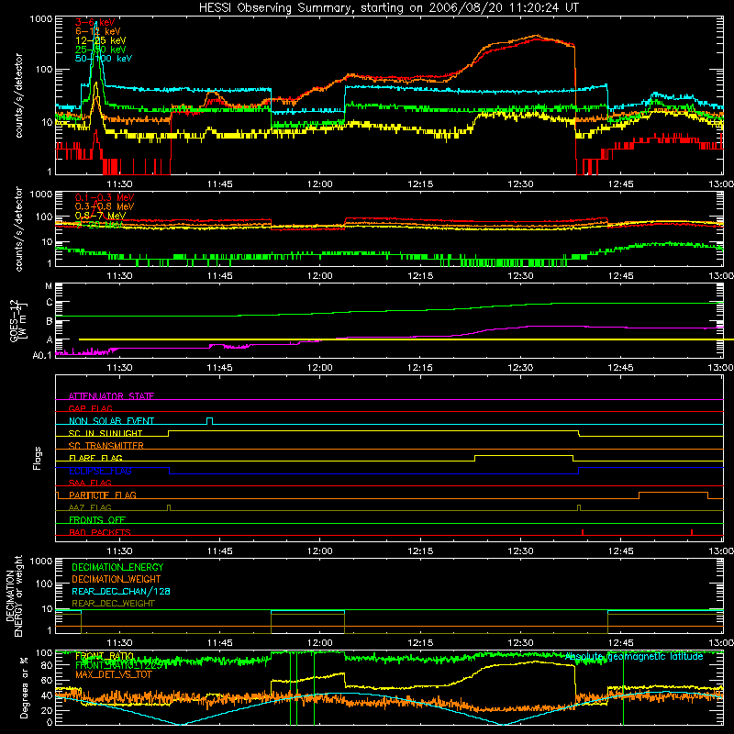Select the PARTICLE_FLAG label

click(103, 495)
